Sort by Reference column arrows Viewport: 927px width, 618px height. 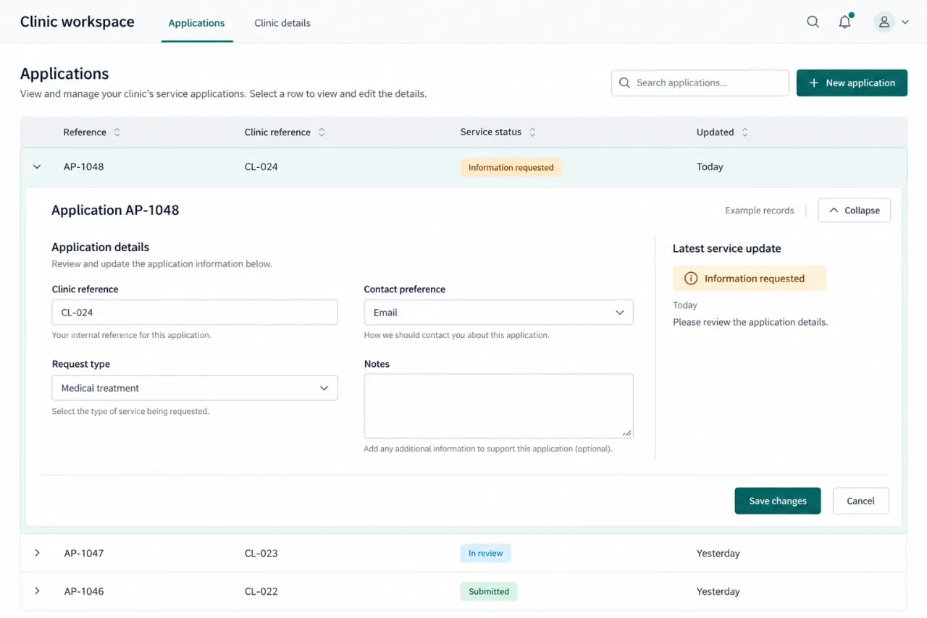point(117,132)
